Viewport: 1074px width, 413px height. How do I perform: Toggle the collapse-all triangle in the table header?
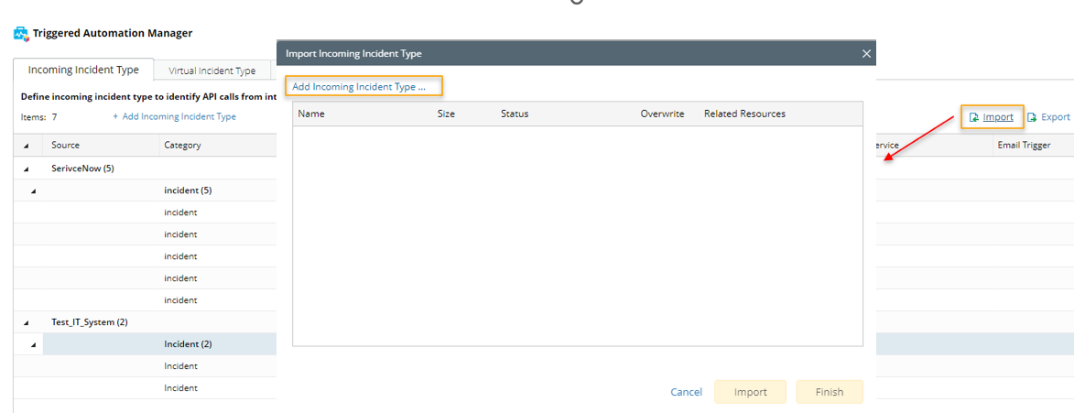[x=26, y=146]
